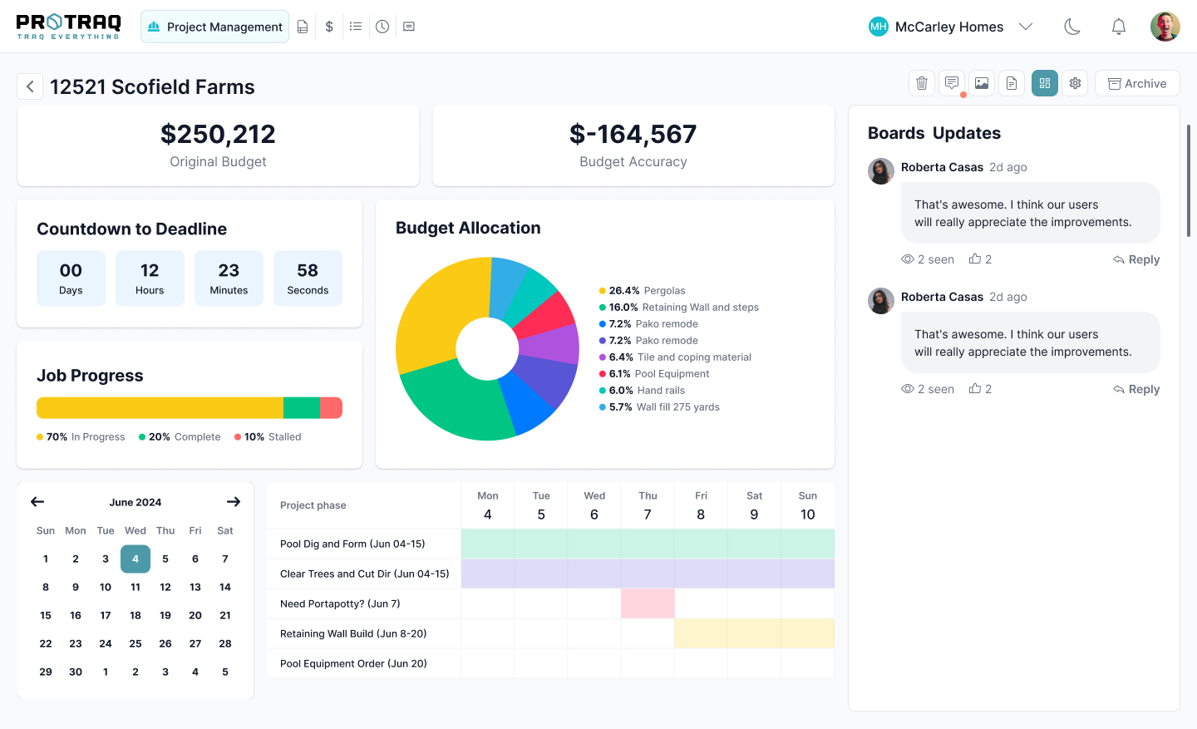Click the trash delete project icon

click(922, 83)
